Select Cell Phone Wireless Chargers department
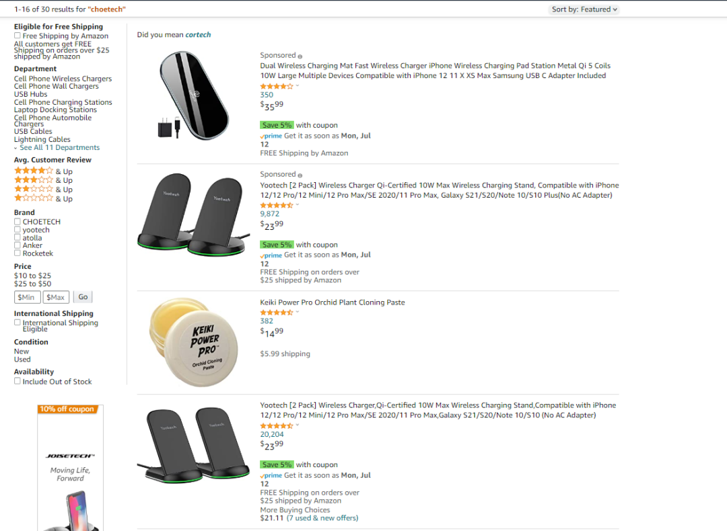 (63, 79)
